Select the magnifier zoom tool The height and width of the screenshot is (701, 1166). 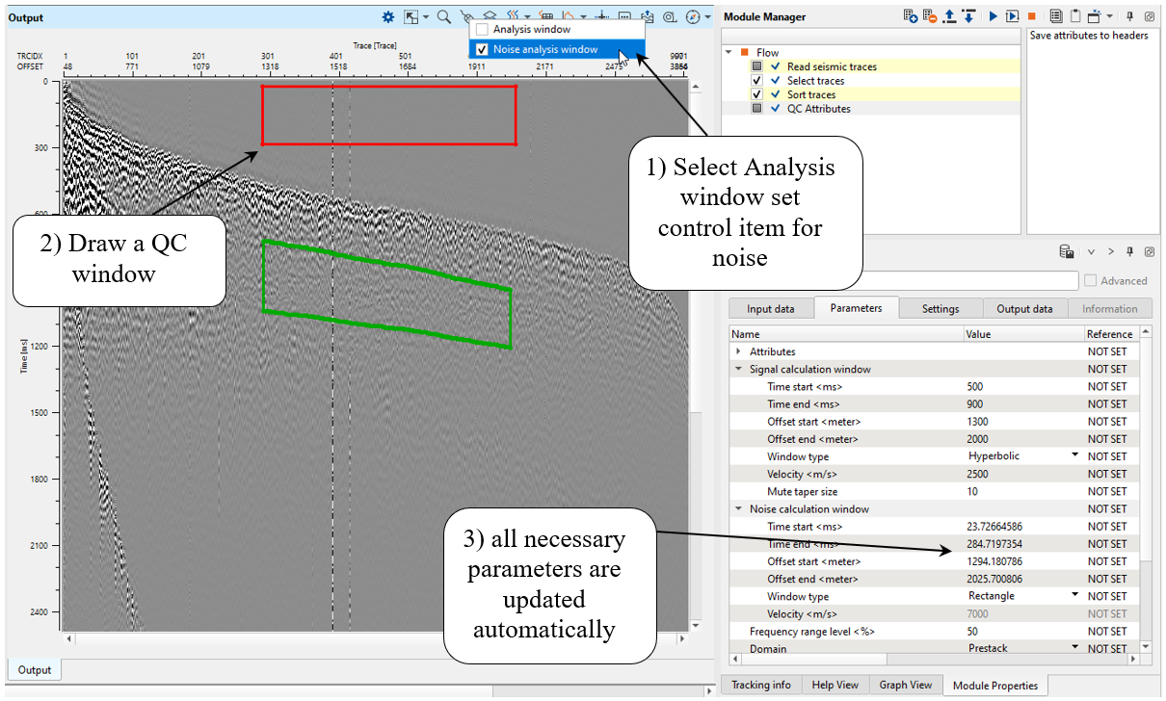coord(443,16)
